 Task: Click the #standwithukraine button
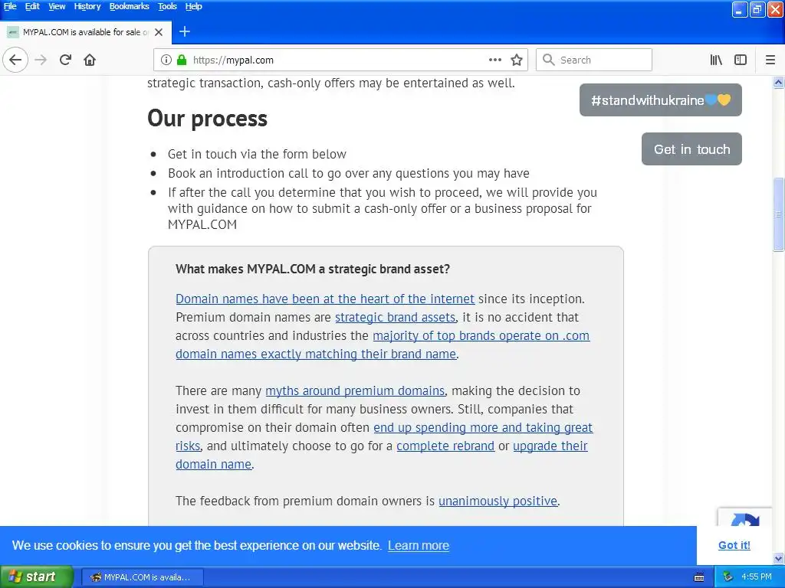pos(660,100)
